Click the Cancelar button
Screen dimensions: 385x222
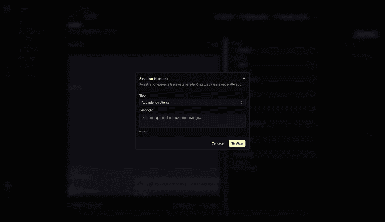(x=218, y=143)
